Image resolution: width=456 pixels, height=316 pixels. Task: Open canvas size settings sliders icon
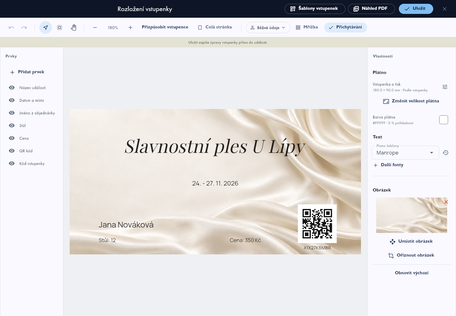(445, 87)
